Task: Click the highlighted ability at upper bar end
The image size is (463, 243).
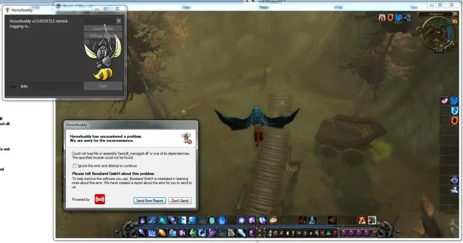Action: click(372, 220)
